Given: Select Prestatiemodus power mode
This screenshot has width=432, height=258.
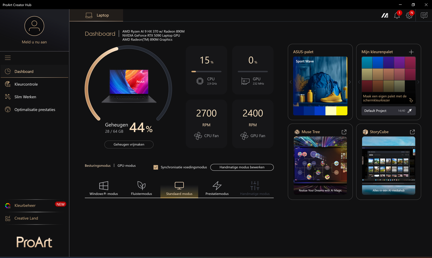Looking at the screenshot, I should (217, 189).
